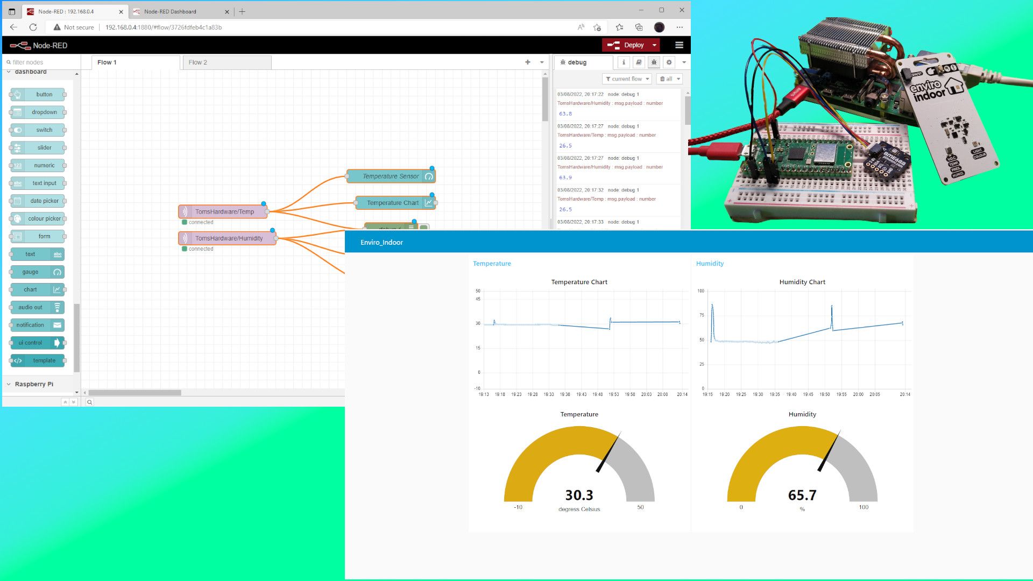
Task: Switch to Node-RED Dashboard browser tab
Action: (170, 11)
